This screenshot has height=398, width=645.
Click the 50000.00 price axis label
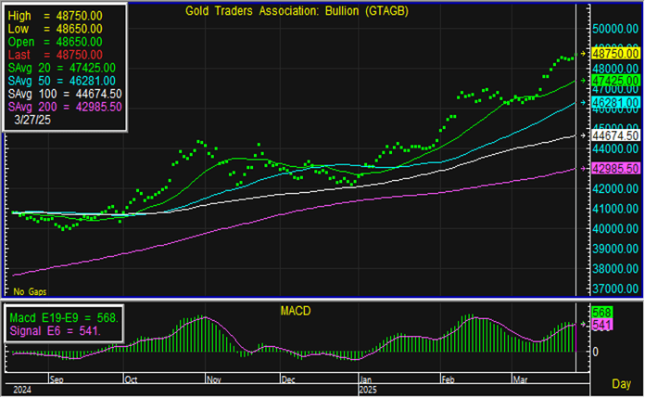617,28
